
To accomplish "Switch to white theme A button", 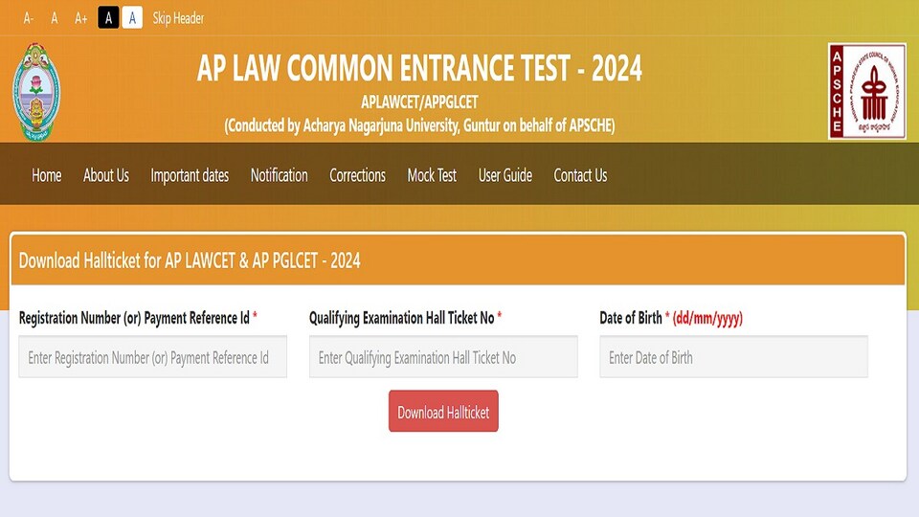I will (132, 17).
